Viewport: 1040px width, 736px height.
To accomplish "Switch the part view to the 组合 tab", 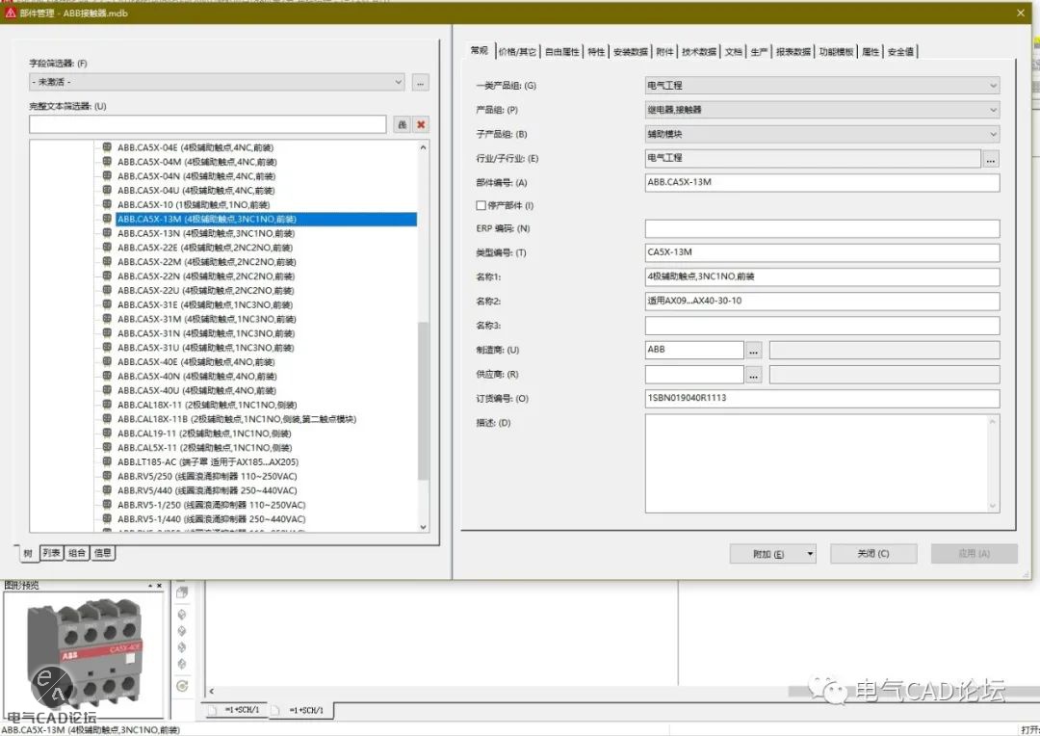I will click(x=77, y=553).
